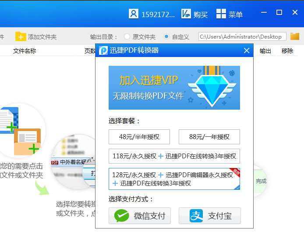
Task: Browse output directory with folder icon
Action: tap(295, 36)
